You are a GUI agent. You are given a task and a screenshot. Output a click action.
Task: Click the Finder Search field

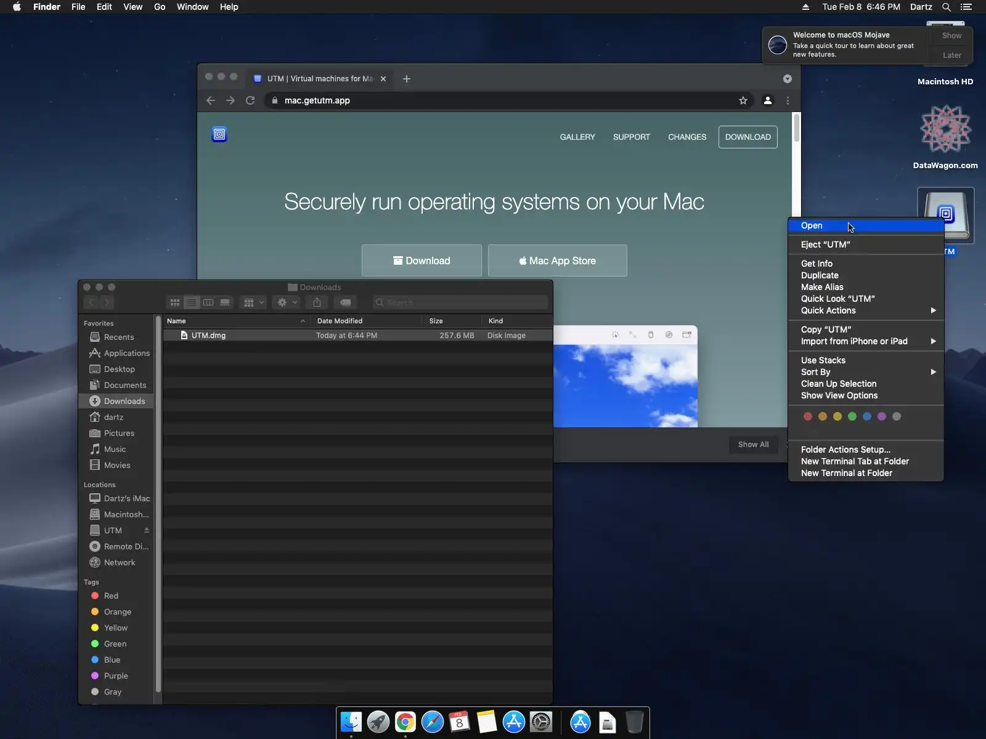coord(460,302)
